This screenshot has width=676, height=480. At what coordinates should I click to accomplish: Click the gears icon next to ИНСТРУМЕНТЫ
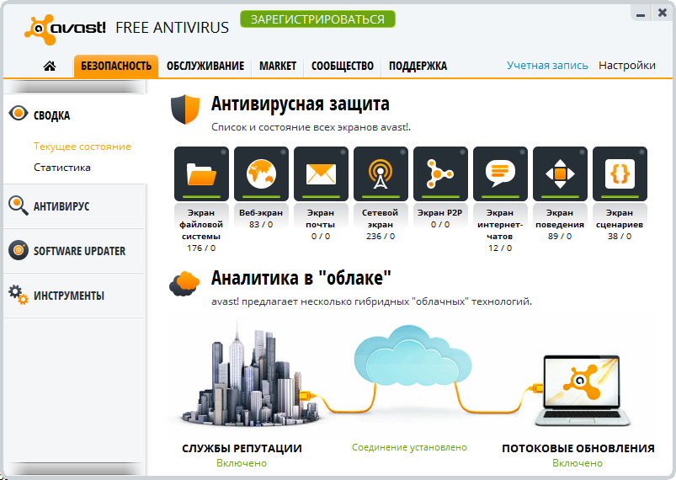(x=19, y=295)
